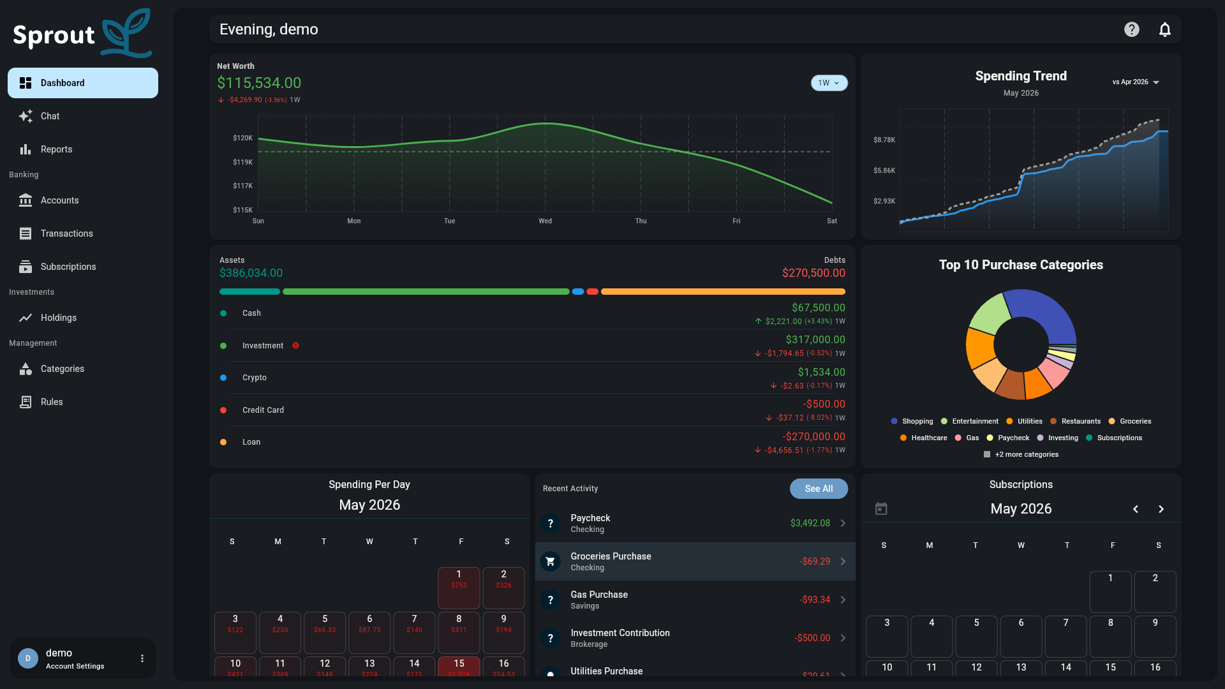Expand the Paycheck transaction chevron
Viewport: 1225px width, 689px height.
pos(843,523)
